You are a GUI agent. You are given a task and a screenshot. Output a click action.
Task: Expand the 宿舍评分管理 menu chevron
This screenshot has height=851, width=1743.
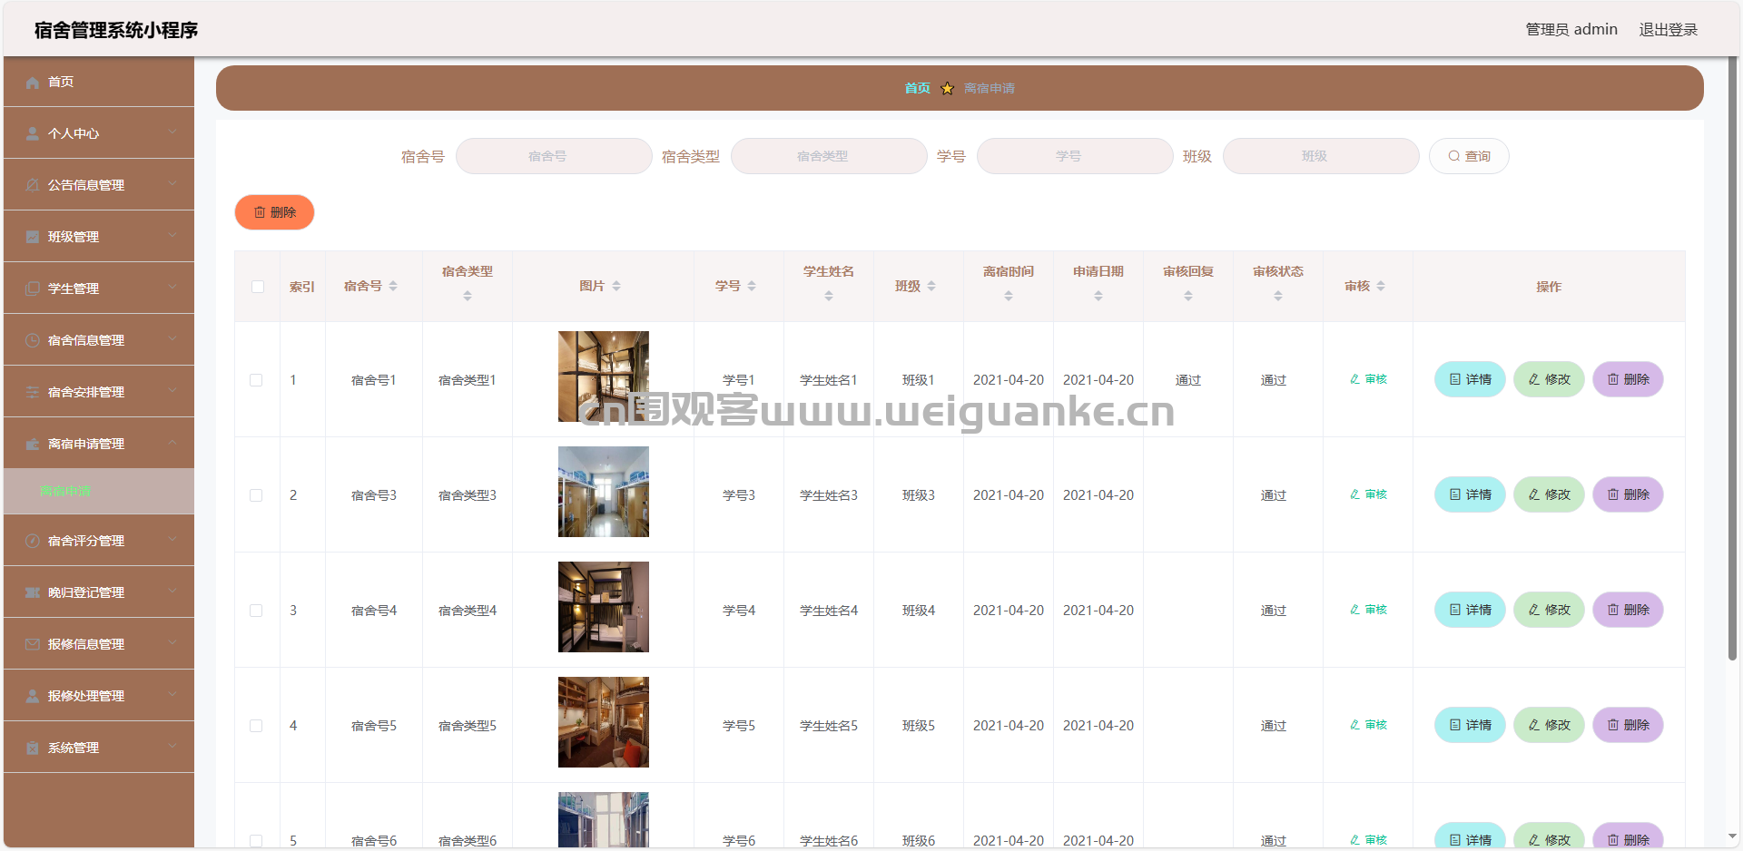coord(172,540)
